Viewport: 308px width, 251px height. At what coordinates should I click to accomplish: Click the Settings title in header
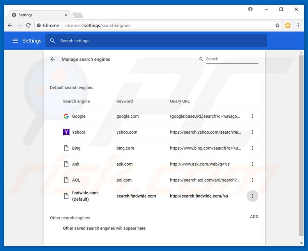tap(32, 41)
